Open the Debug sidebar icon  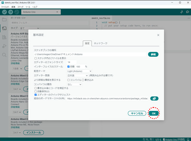(4, 46)
